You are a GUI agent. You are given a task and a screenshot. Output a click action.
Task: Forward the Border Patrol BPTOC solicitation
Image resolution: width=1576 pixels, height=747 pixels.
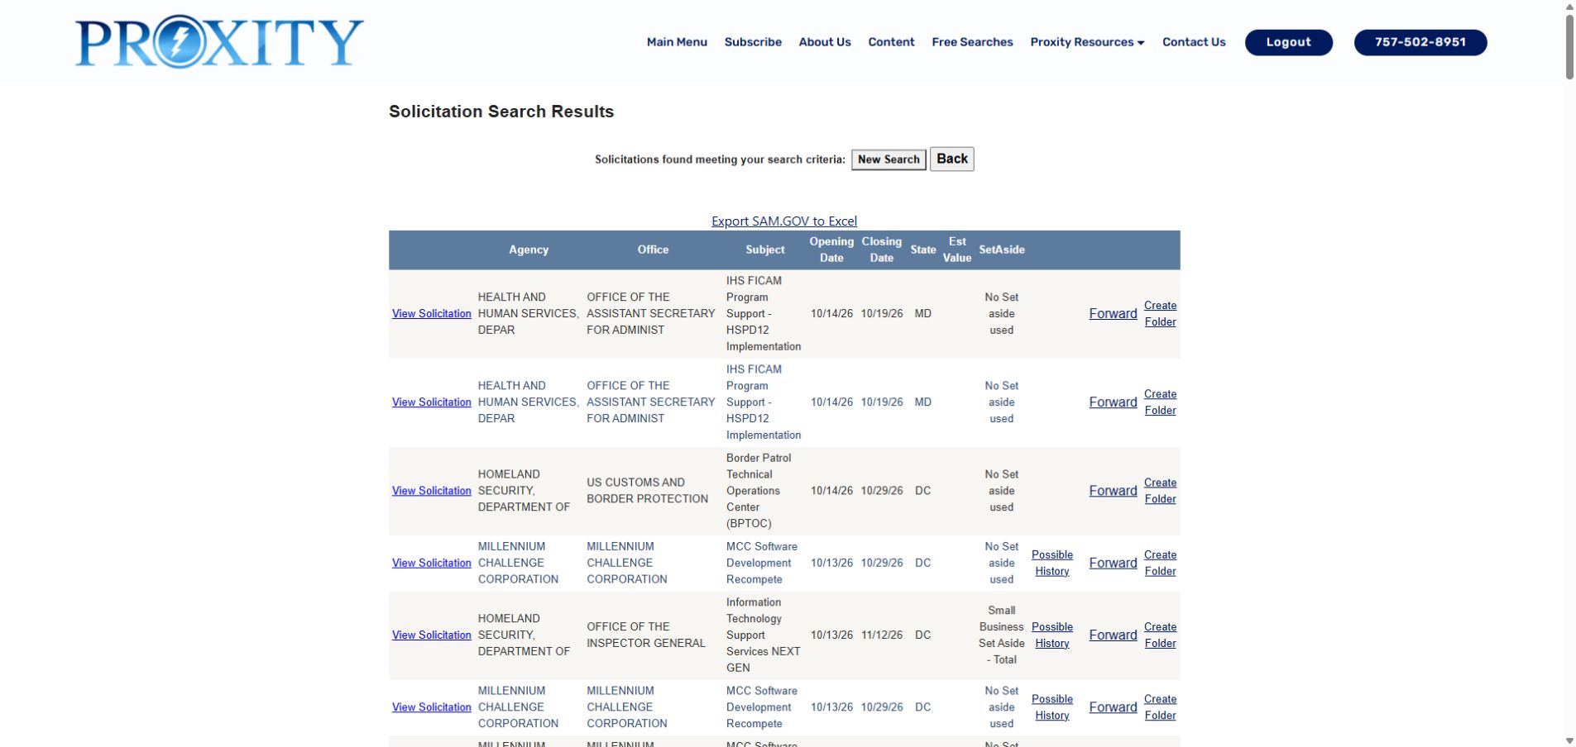click(x=1113, y=491)
